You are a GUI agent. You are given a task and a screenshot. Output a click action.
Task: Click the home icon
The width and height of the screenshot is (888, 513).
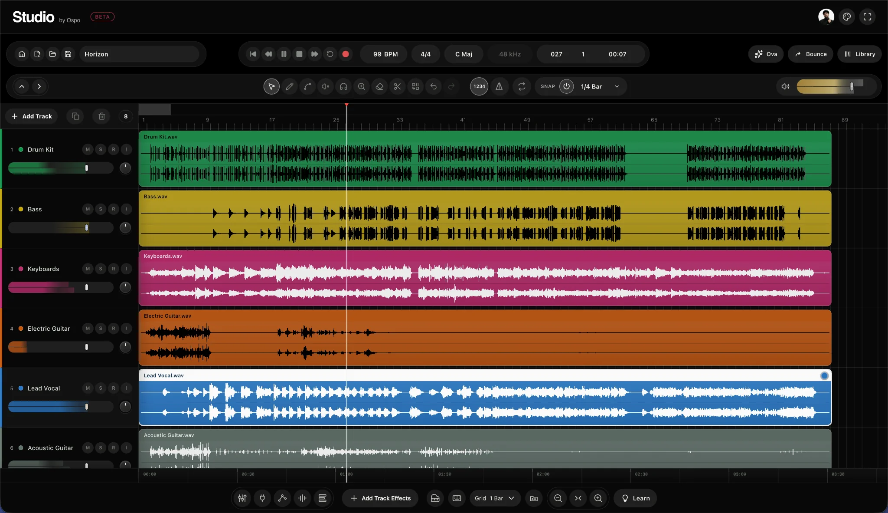22,54
